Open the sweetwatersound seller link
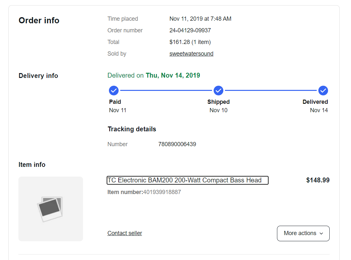Image resolution: width=351 pixels, height=260 pixels. 191,54
